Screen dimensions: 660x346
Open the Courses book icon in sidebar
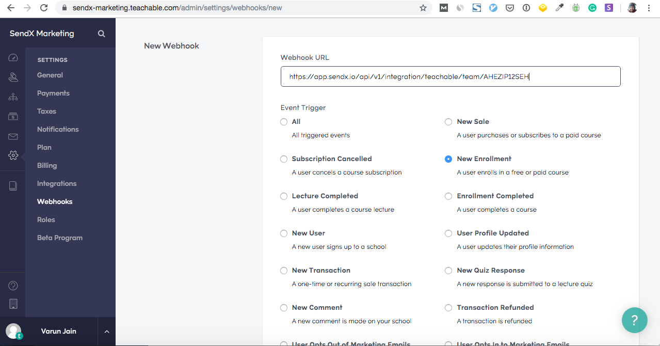tap(13, 186)
